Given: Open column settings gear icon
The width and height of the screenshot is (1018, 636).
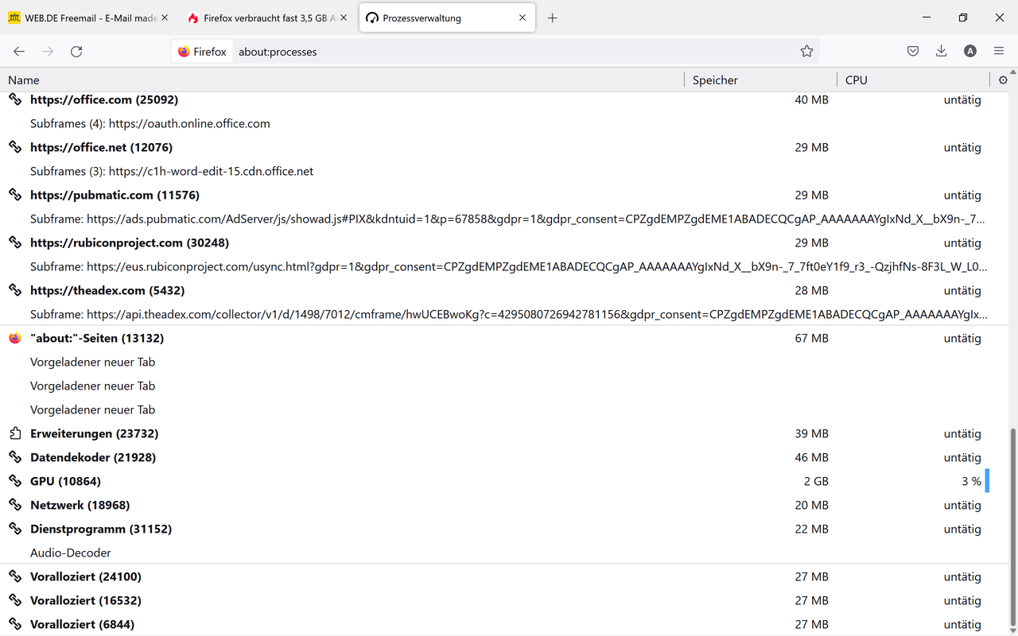Looking at the screenshot, I should pyautogui.click(x=1003, y=79).
